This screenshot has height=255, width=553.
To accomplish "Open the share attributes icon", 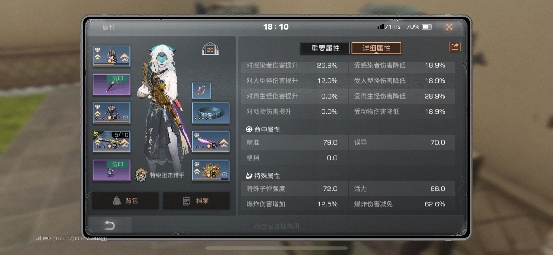I will 455,47.
